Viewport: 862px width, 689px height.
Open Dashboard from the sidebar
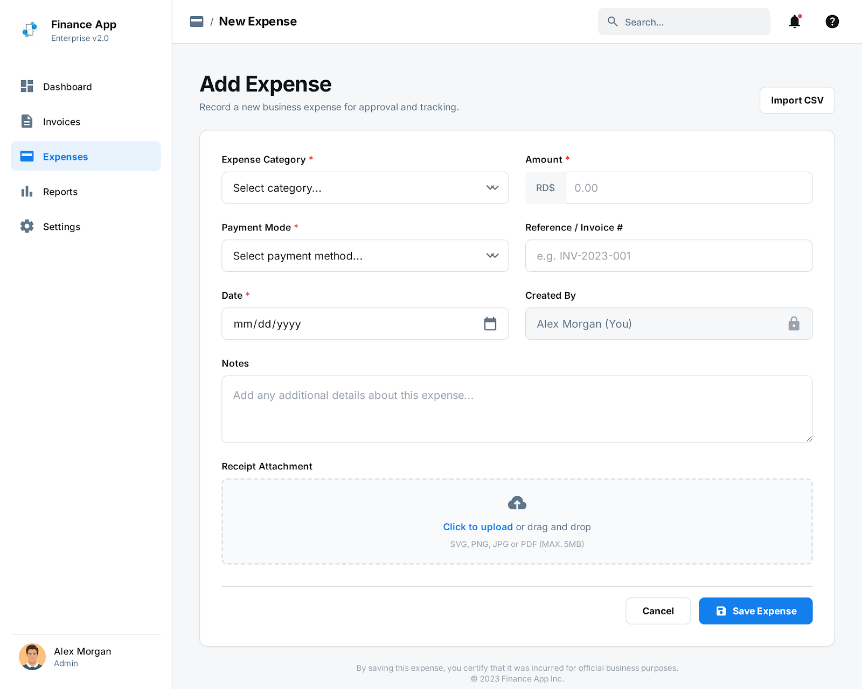(67, 87)
